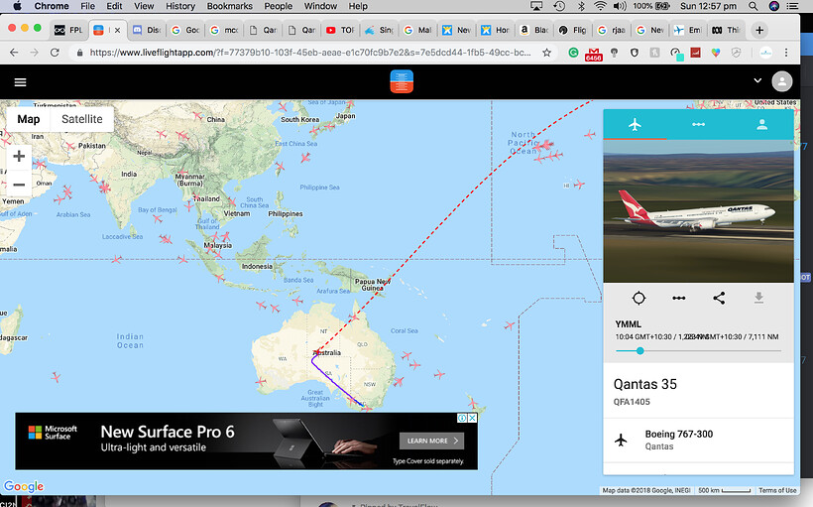The width and height of the screenshot is (813, 507).
Task: Go forward in browser history
Action: tap(35, 53)
